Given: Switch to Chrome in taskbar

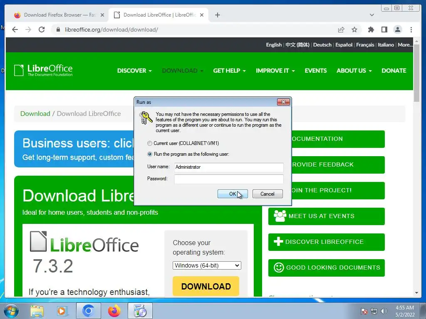Looking at the screenshot, I should coord(88,311).
